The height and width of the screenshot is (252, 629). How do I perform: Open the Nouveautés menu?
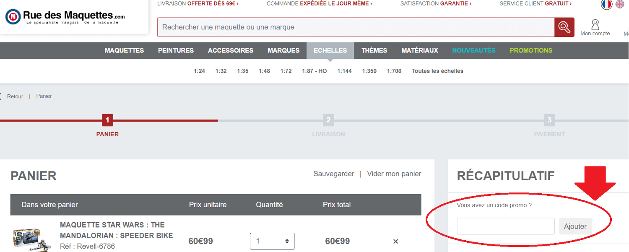[474, 50]
